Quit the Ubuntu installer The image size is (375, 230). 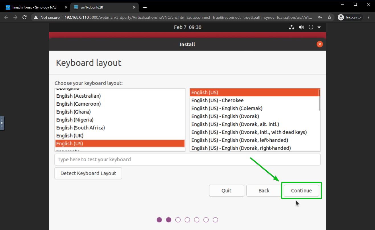coord(226,191)
